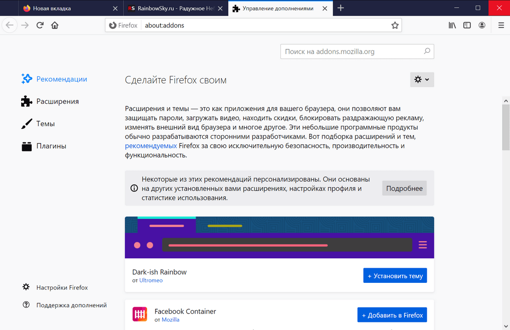Click the info icon in the personalization notice
The image size is (510, 330).
(x=134, y=188)
